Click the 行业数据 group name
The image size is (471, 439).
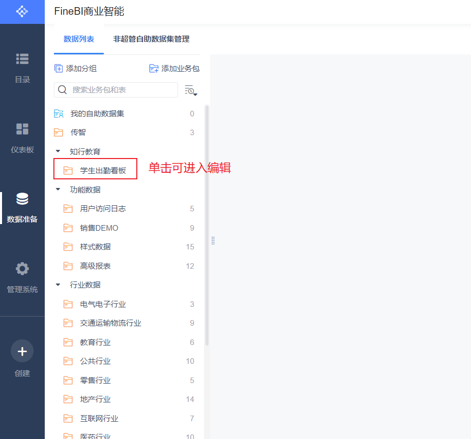[85, 285]
